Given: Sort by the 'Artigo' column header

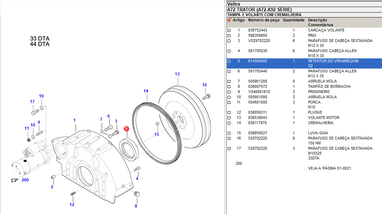Looking at the screenshot, I should point(239,20).
